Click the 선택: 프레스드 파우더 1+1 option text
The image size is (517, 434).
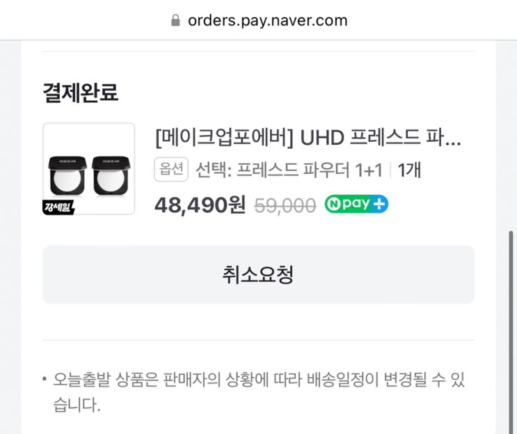point(289,170)
